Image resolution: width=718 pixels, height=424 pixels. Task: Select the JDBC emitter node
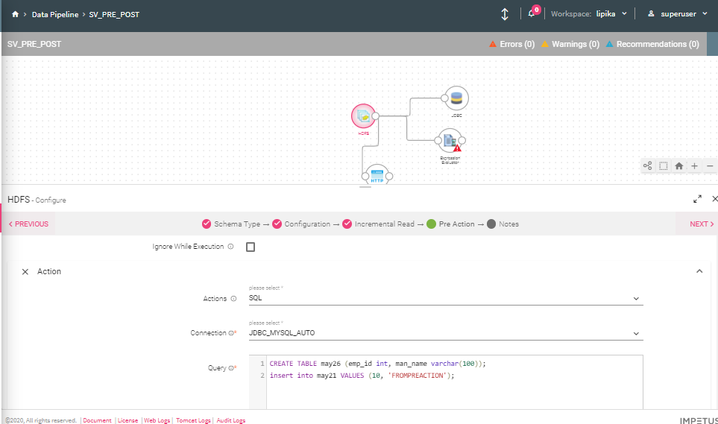click(x=456, y=98)
